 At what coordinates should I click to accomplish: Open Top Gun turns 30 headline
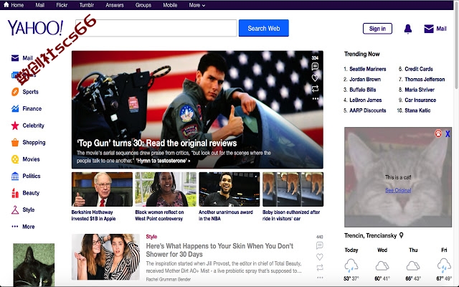(156, 143)
